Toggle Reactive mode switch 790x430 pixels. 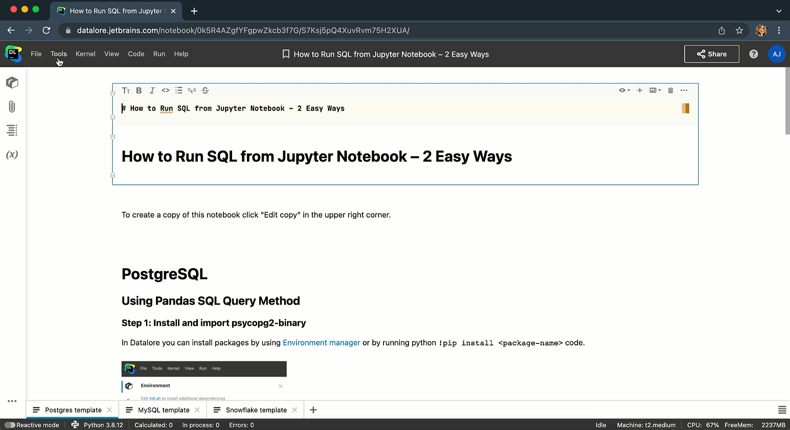(x=10, y=425)
